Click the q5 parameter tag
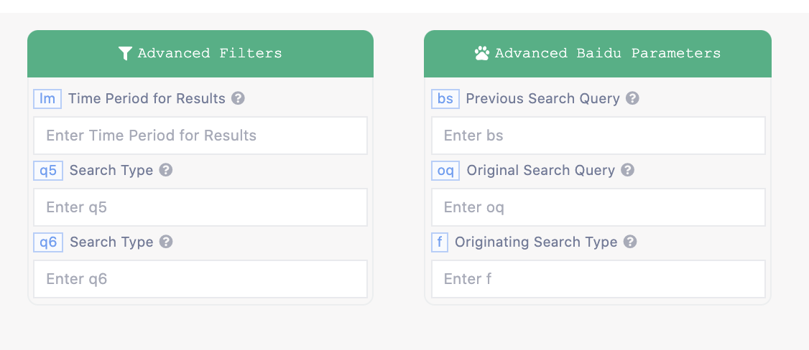This screenshot has height=350, width=809. (48, 170)
